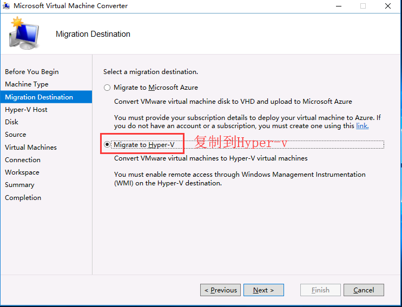The image size is (402, 307).
Task: Click the title bar application icon
Action: 6,6
